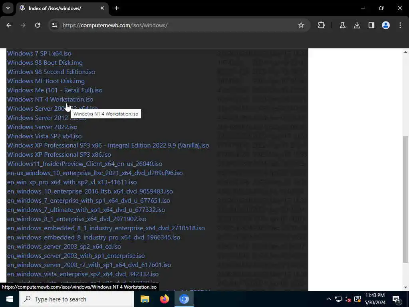Screen dimensions: 409x307
Task: Open the notification center icon
Action: point(397,299)
